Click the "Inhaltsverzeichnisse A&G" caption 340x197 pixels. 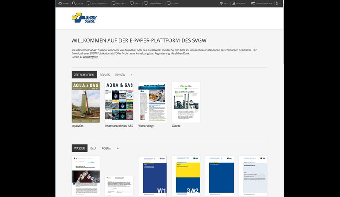pos(119,126)
